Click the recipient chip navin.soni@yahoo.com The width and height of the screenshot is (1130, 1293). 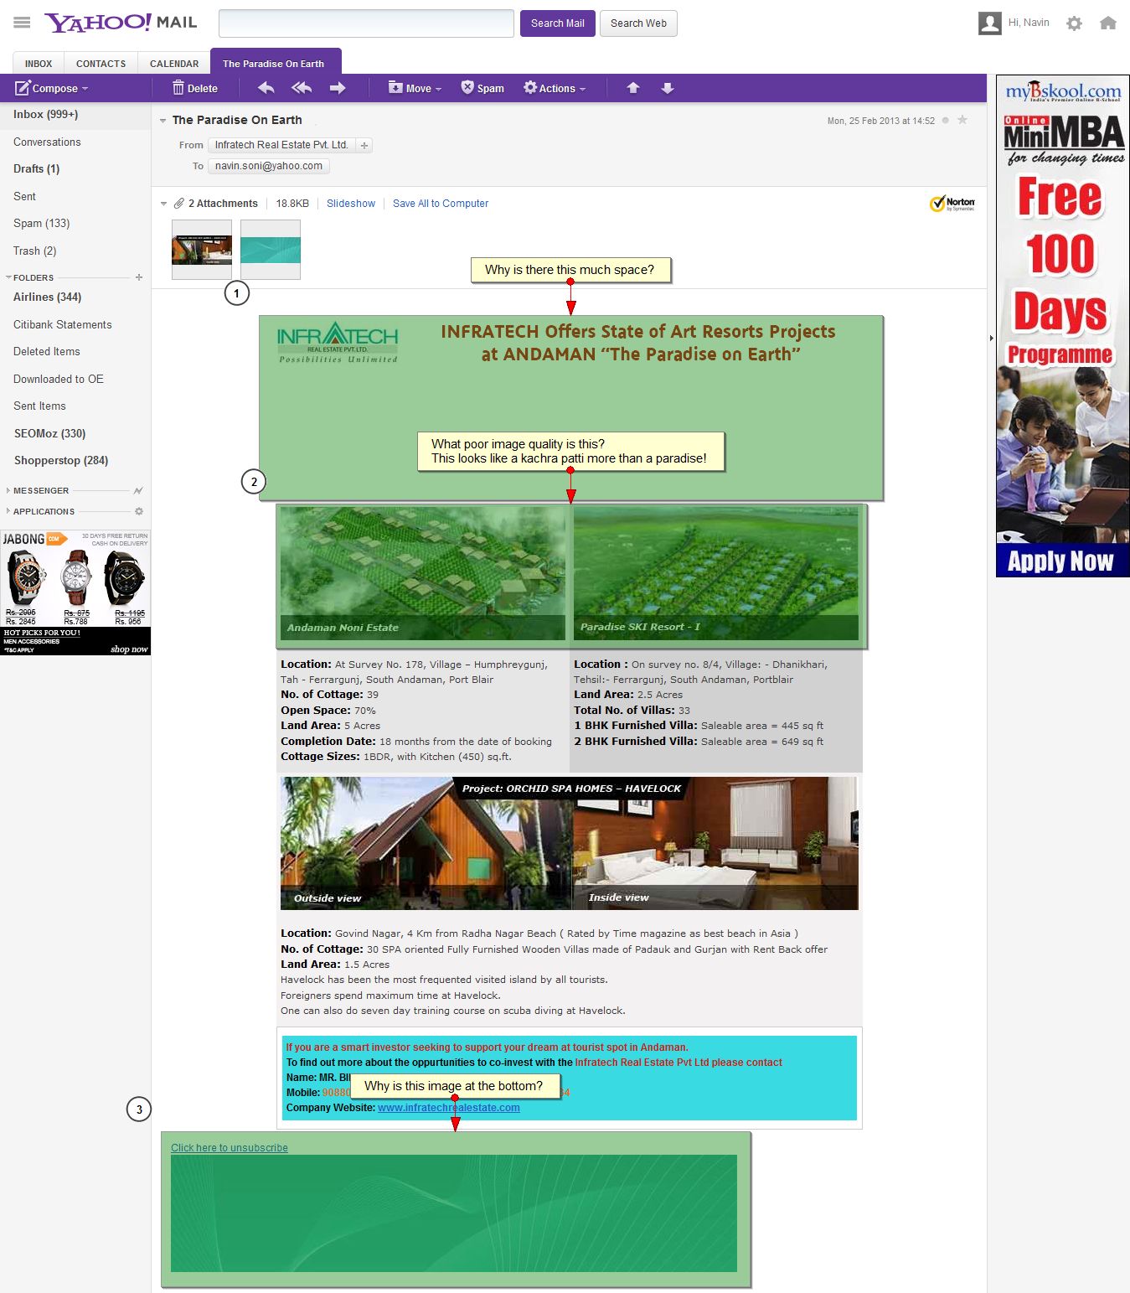pyautogui.click(x=269, y=166)
